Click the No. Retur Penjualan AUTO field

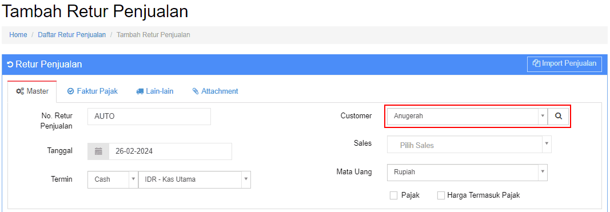[149, 117]
